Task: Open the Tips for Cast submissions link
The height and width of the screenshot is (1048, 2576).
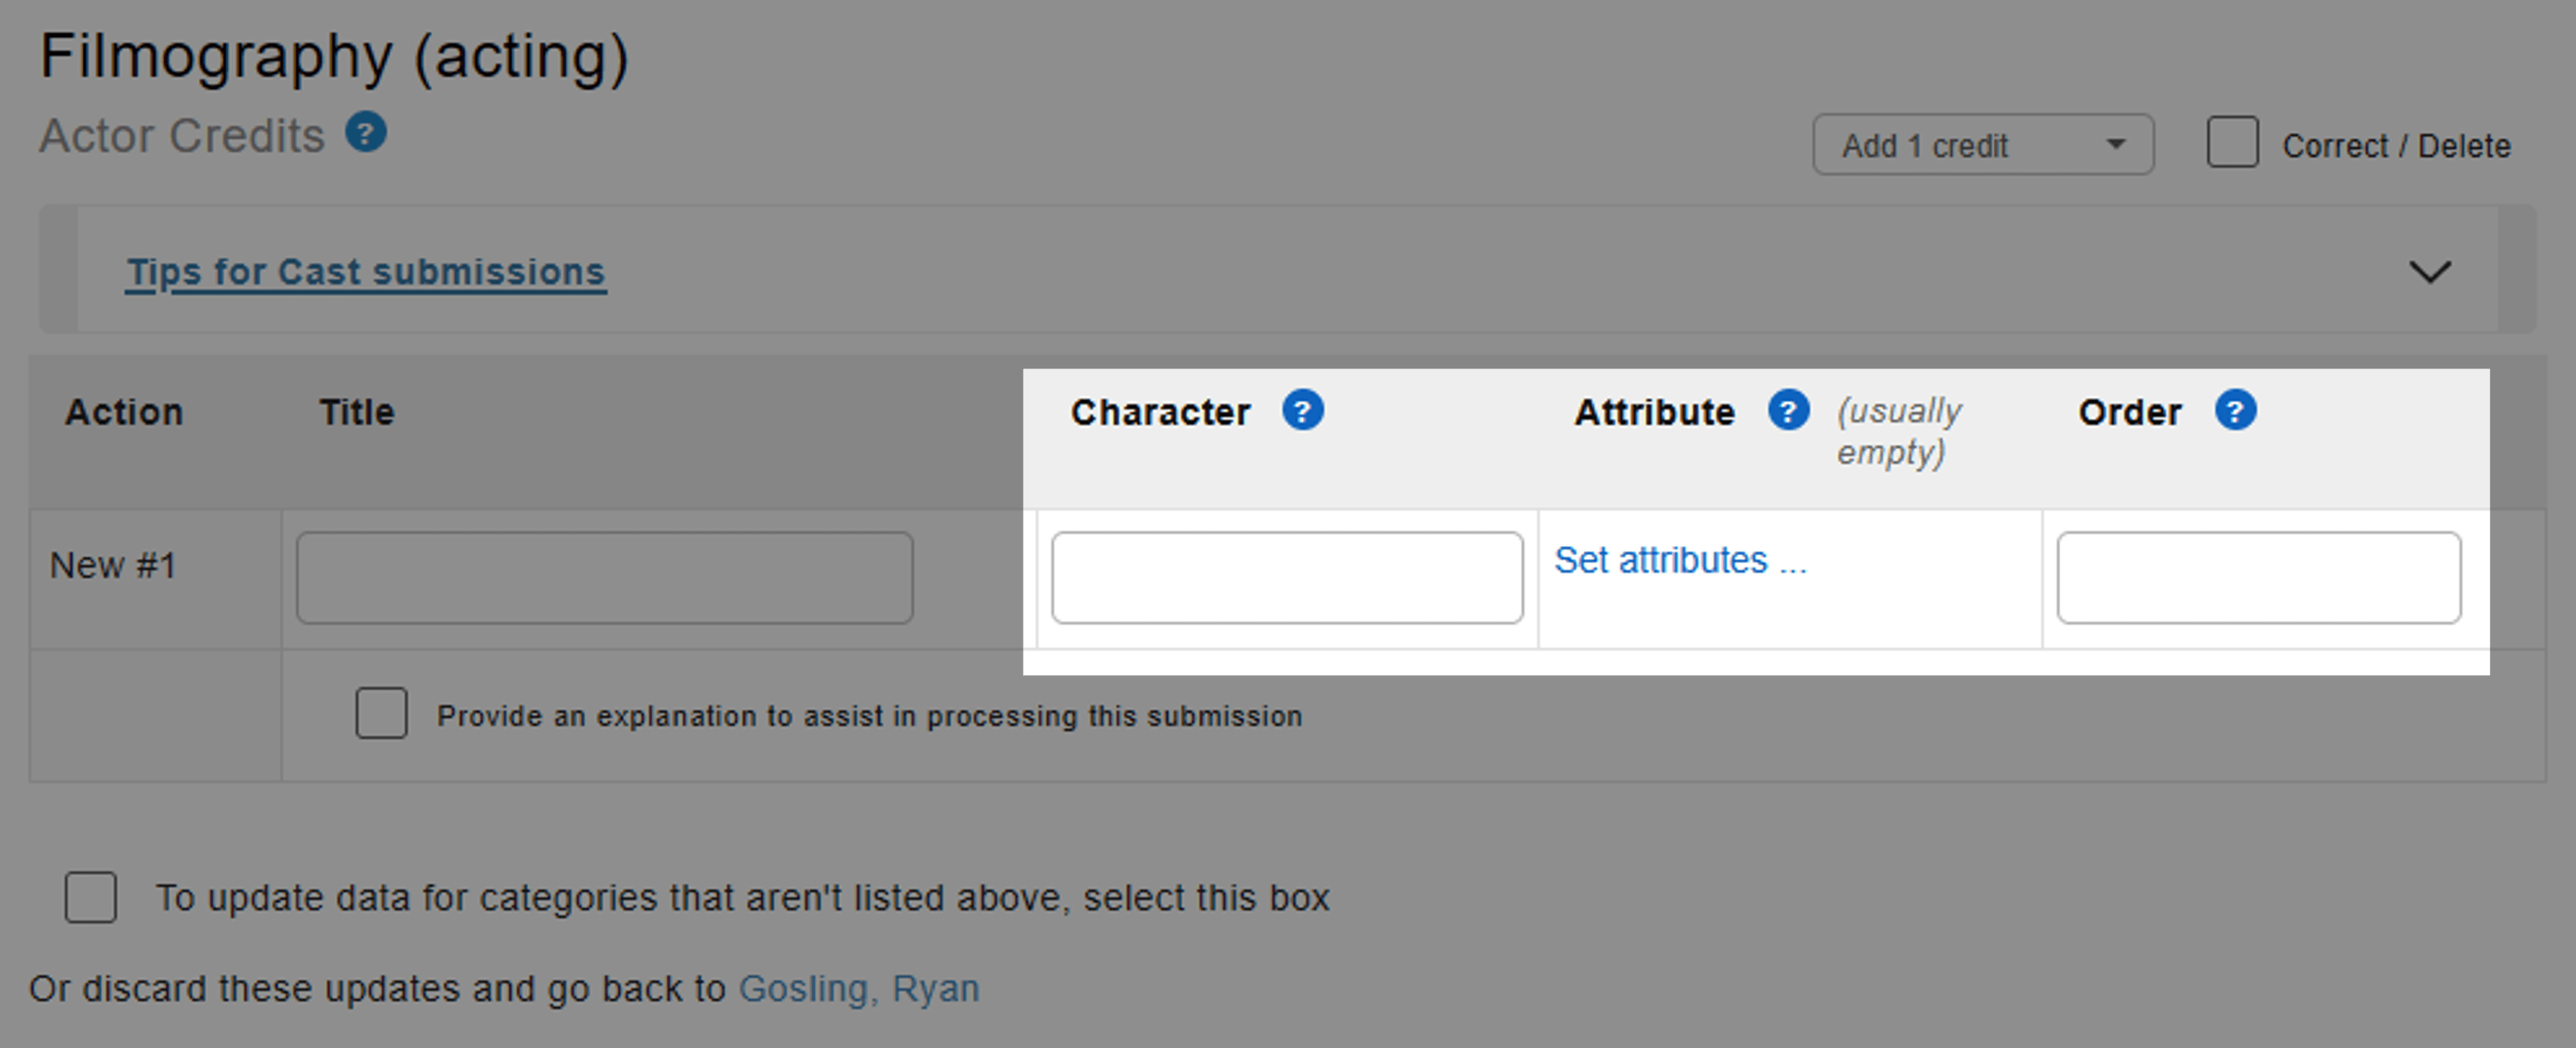Action: click(x=366, y=272)
